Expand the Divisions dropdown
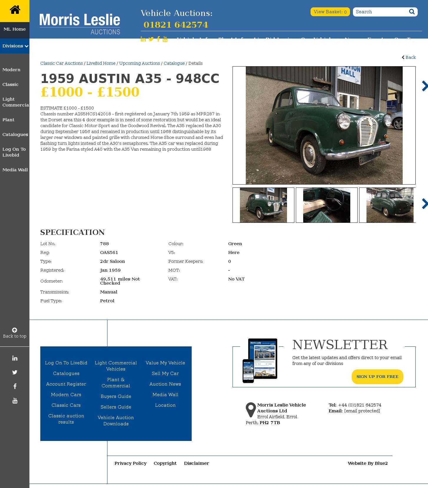 pyautogui.click(x=15, y=46)
